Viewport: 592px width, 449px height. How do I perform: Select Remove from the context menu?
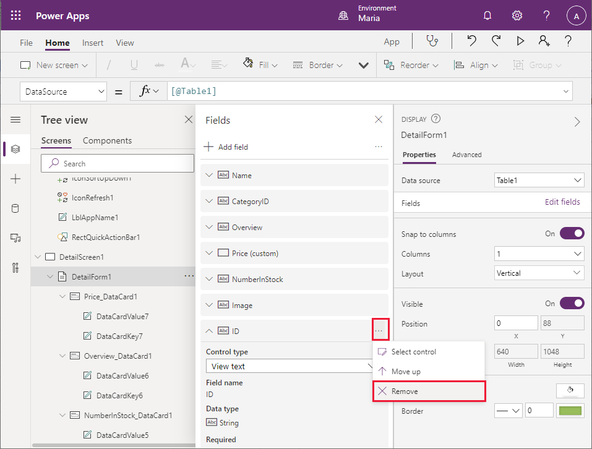(x=405, y=391)
